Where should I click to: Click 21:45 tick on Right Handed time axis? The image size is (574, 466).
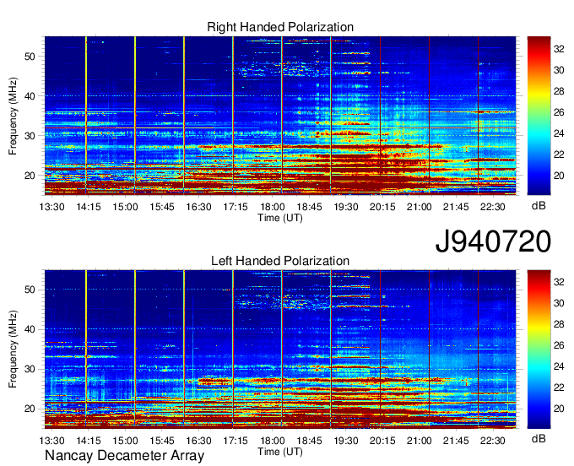point(456,207)
